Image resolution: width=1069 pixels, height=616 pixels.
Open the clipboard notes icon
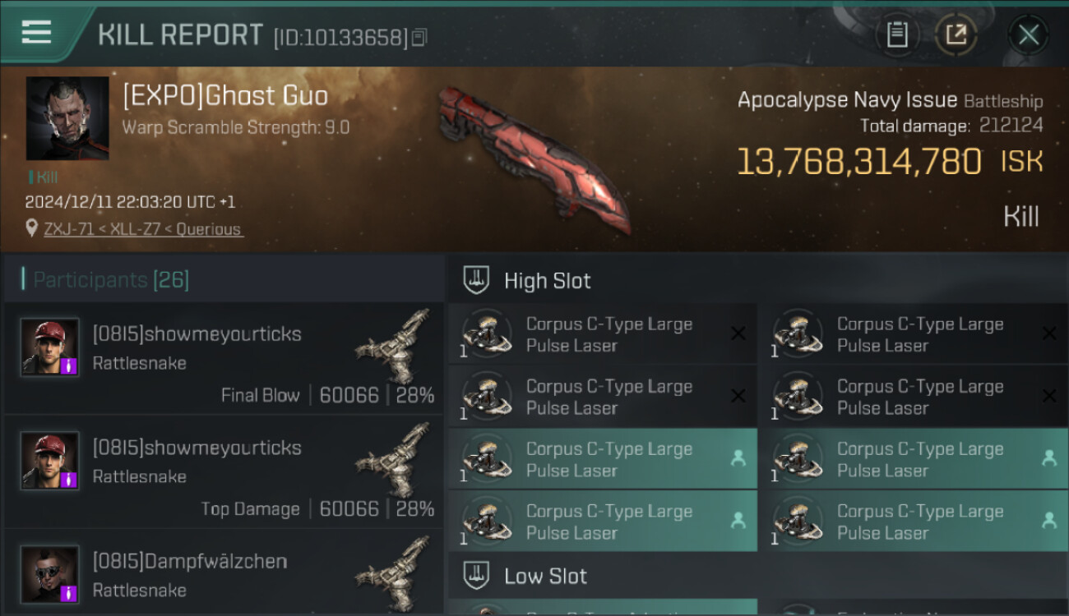897,34
